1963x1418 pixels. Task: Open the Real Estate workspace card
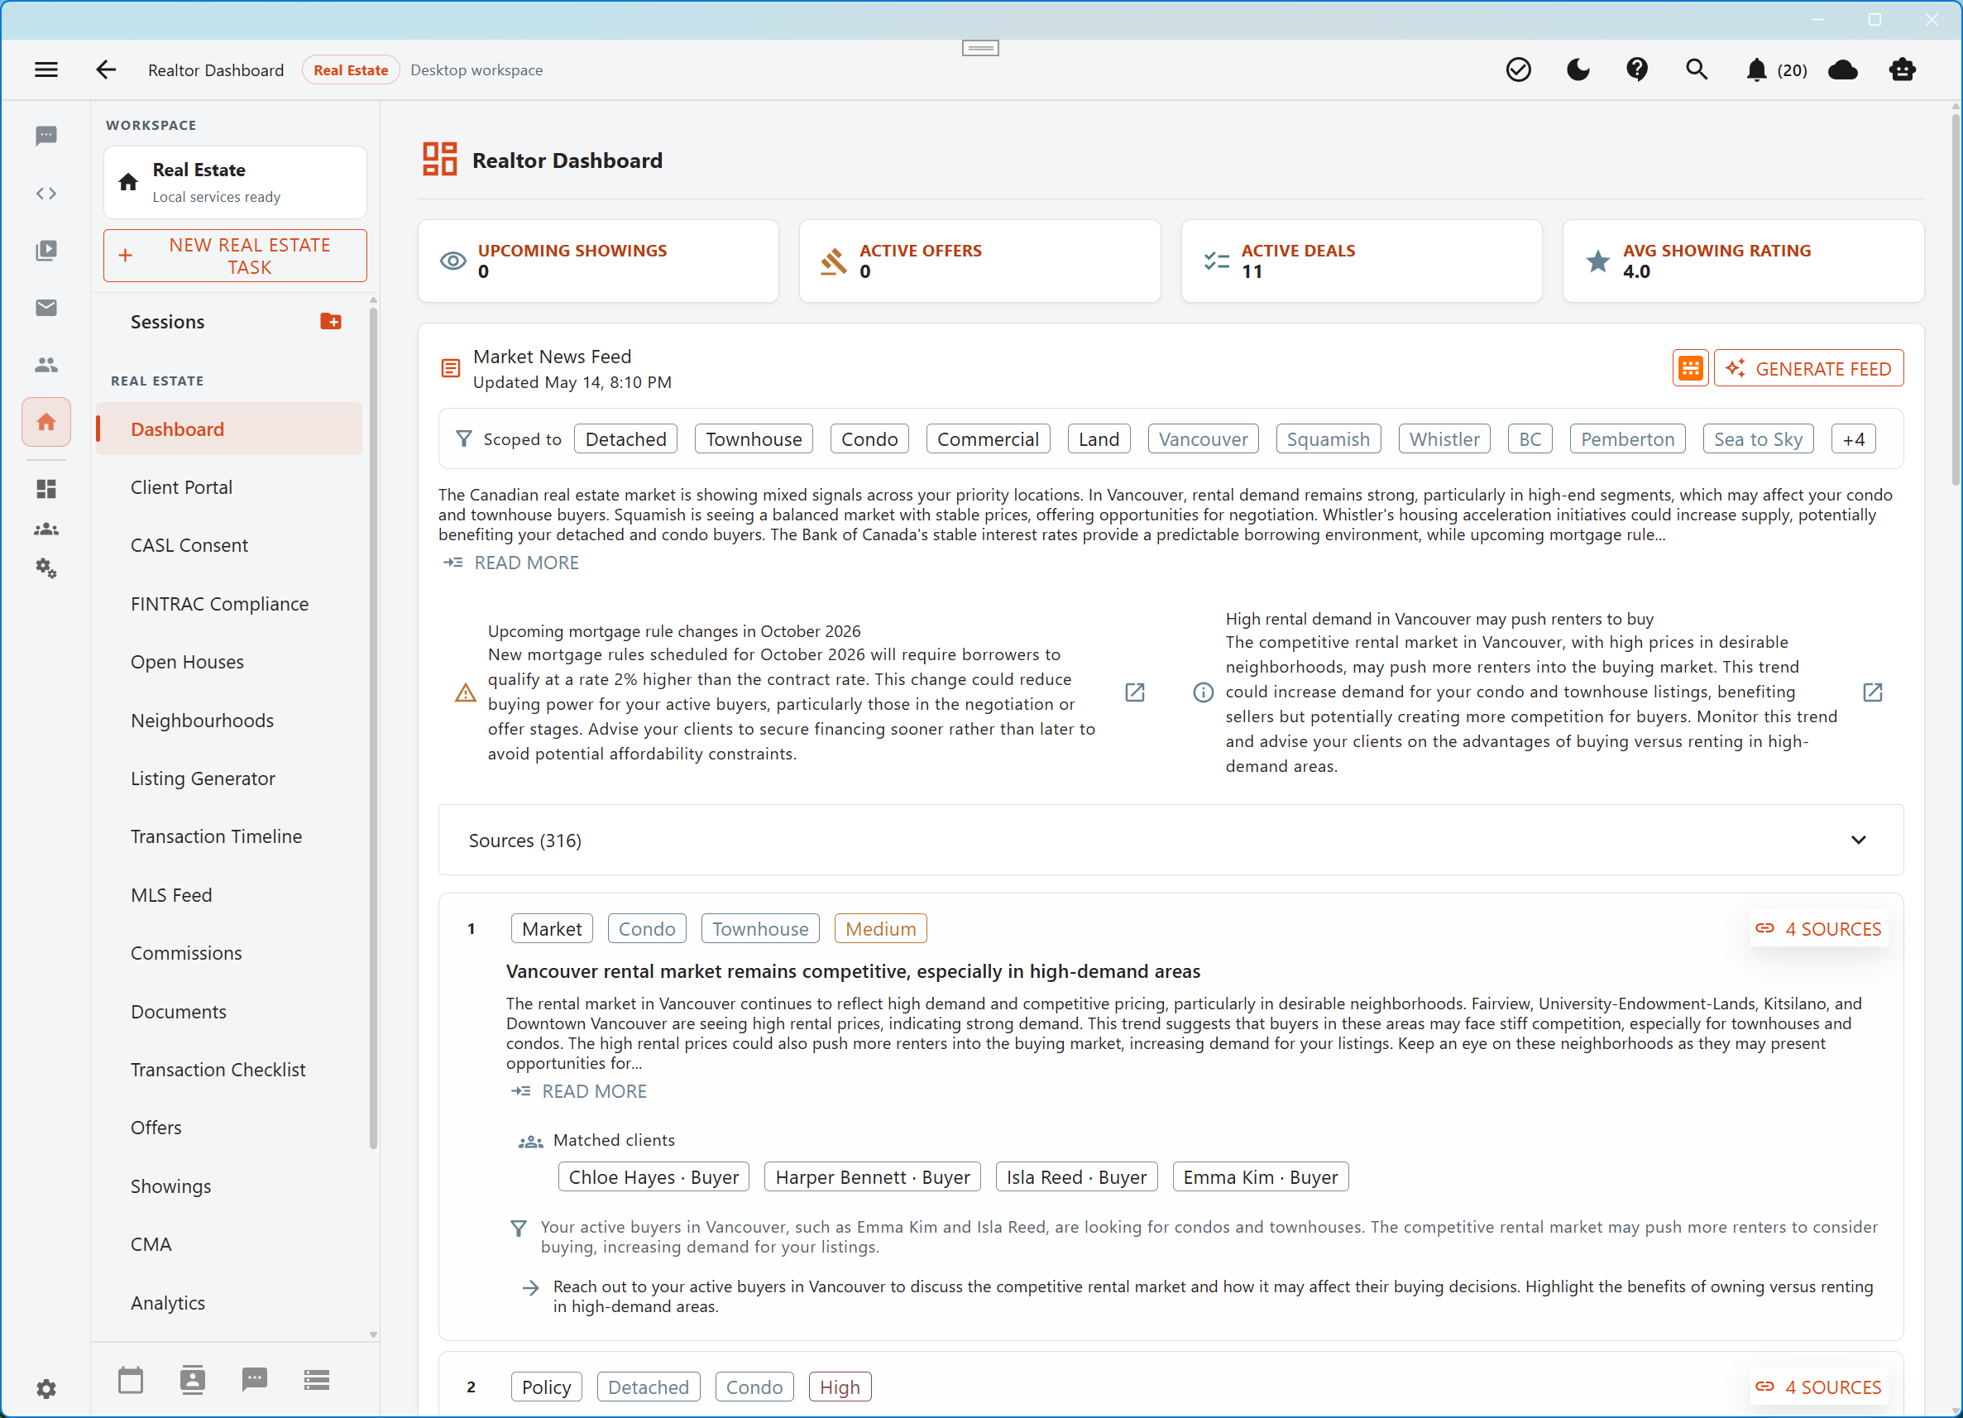coord(235,182)
